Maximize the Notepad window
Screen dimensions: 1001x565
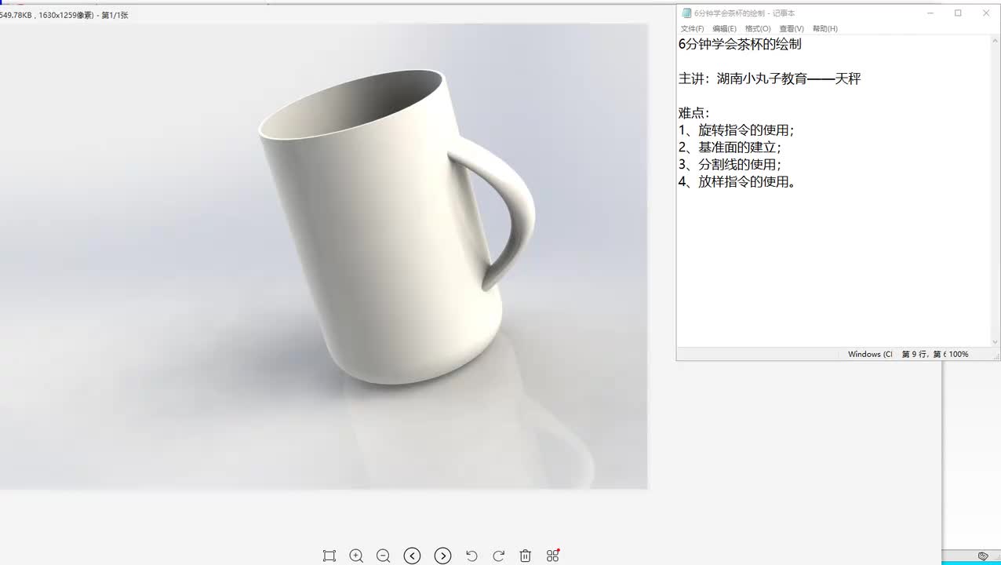point(958,13)
